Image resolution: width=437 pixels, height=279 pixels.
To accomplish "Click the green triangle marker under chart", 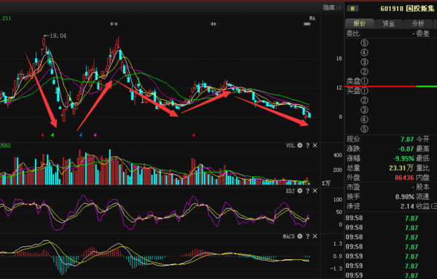I will point(52,135).
